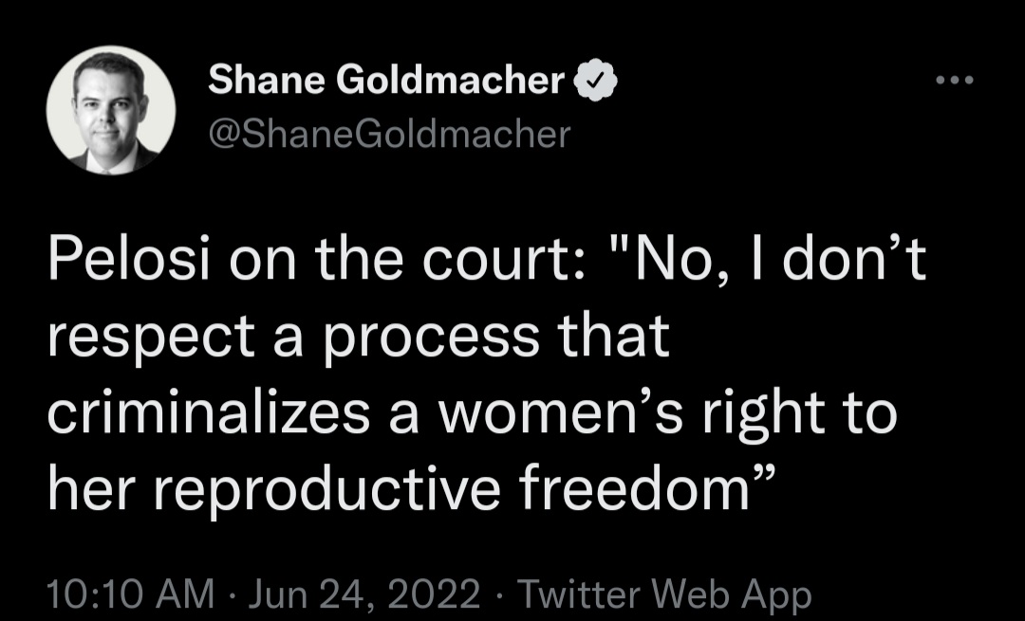This screenshot has height=621, width=1025.
Task: Click the tweet line starting with "respect"
Action: [359, 337]
